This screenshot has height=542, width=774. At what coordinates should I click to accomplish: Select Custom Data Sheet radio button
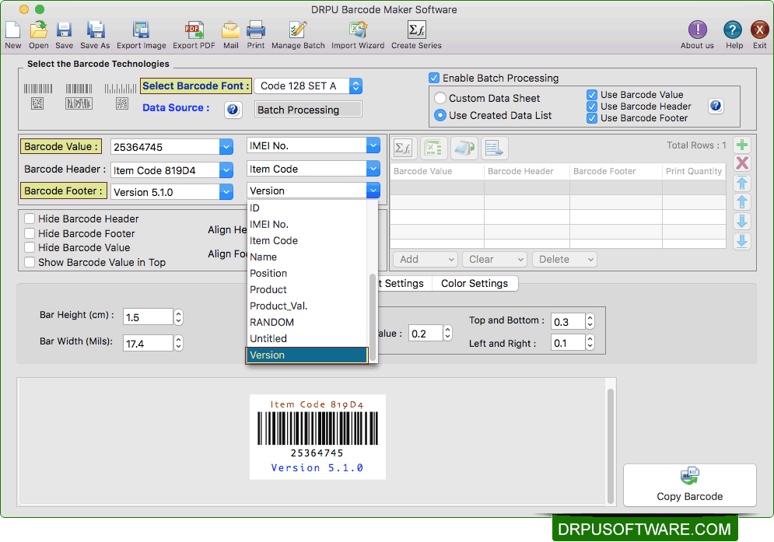tap(440, 98)
